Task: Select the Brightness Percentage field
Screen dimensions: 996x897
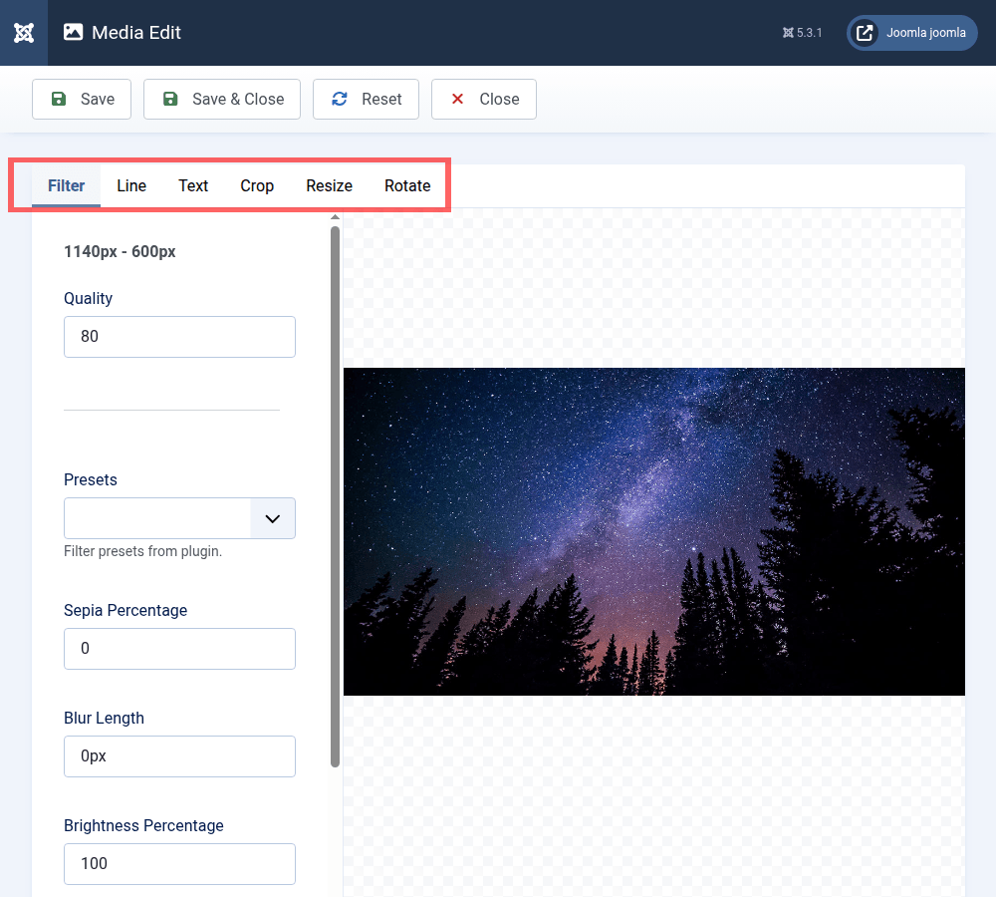Action: [x=179, y=864]
